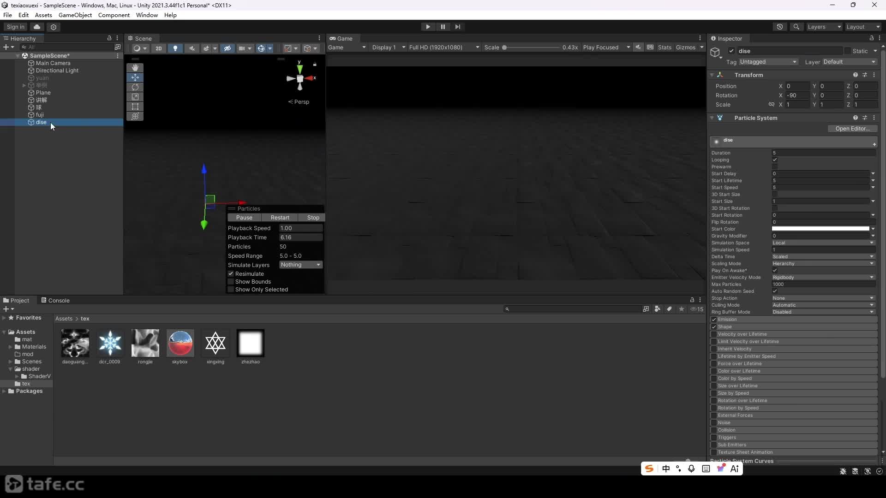The width and height of the screenshot is (886, 498).
Task: Enable Prewarm checkbox
Action: coord(775,166)
